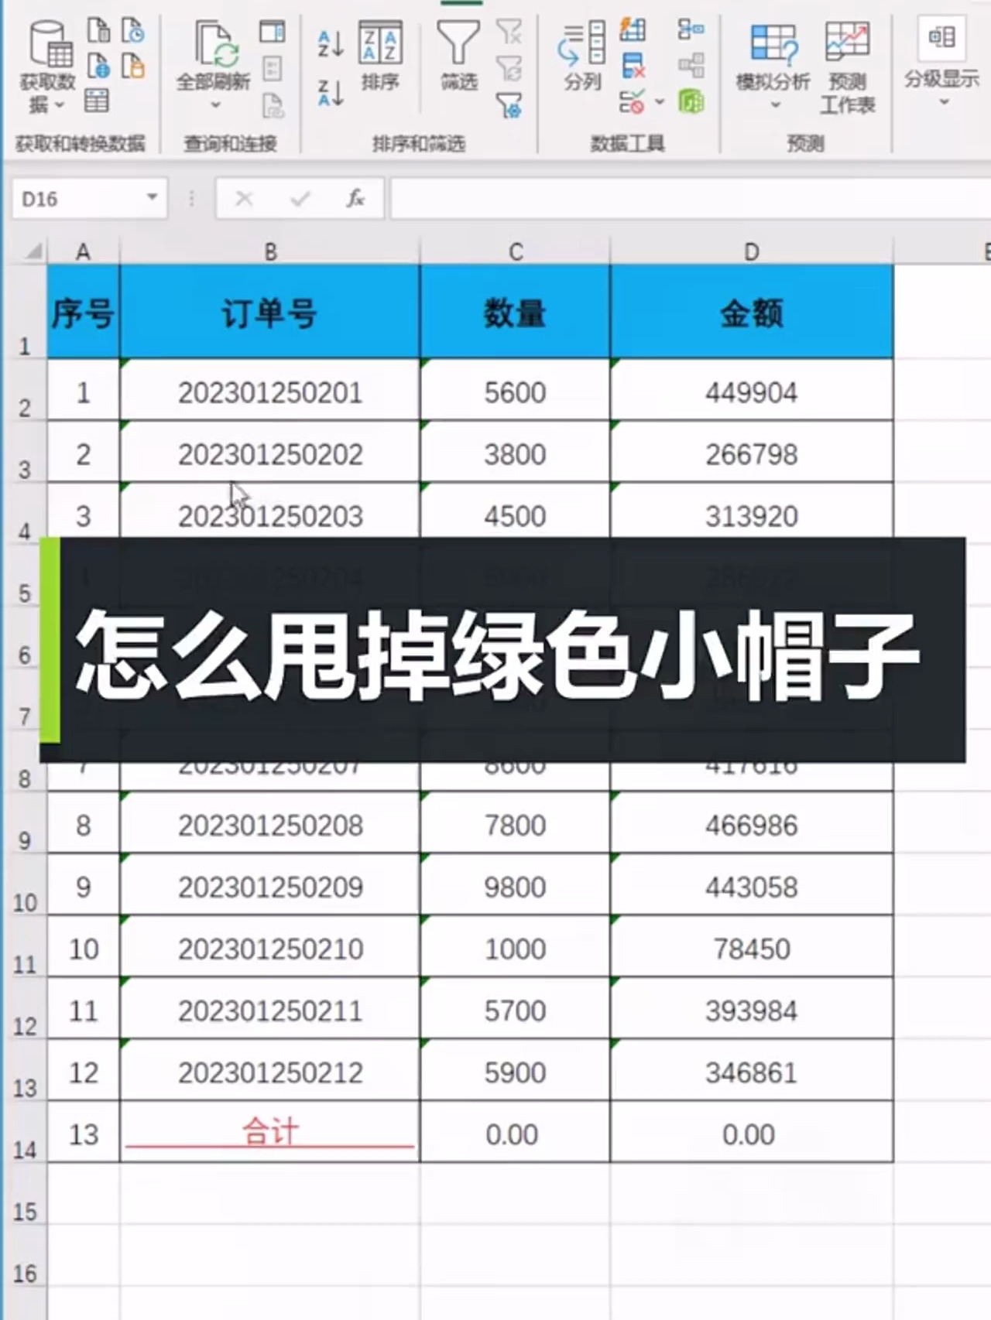Image resolution: width=991 pixels, height=1320 pixels.
Task: Toggle the 筛选 (Filter) funnel
Action: (x=458, y=42)
